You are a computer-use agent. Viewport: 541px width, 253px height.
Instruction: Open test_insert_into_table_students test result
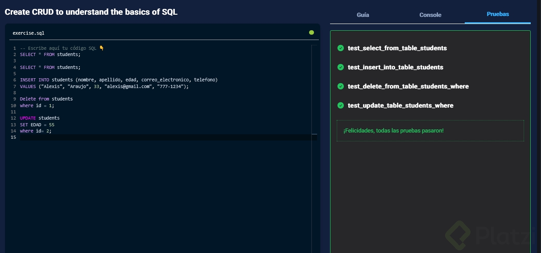click(x=396, y=67)
